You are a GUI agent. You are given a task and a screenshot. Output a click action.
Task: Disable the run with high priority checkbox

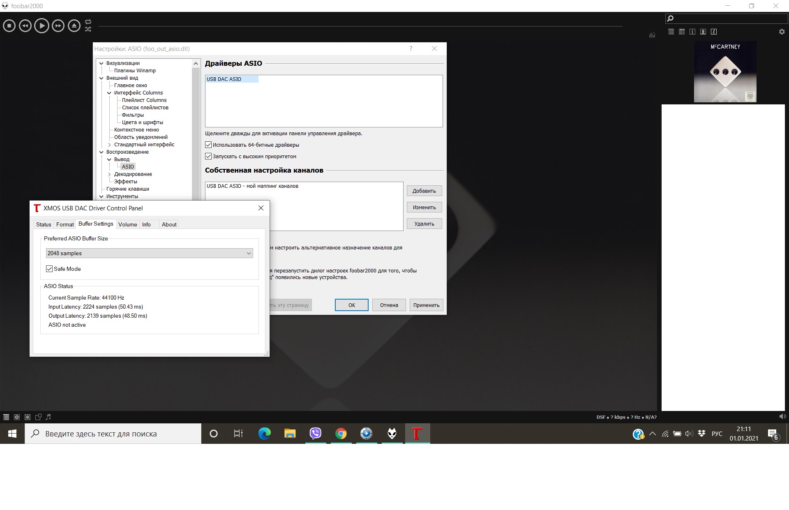coord(208,156)
